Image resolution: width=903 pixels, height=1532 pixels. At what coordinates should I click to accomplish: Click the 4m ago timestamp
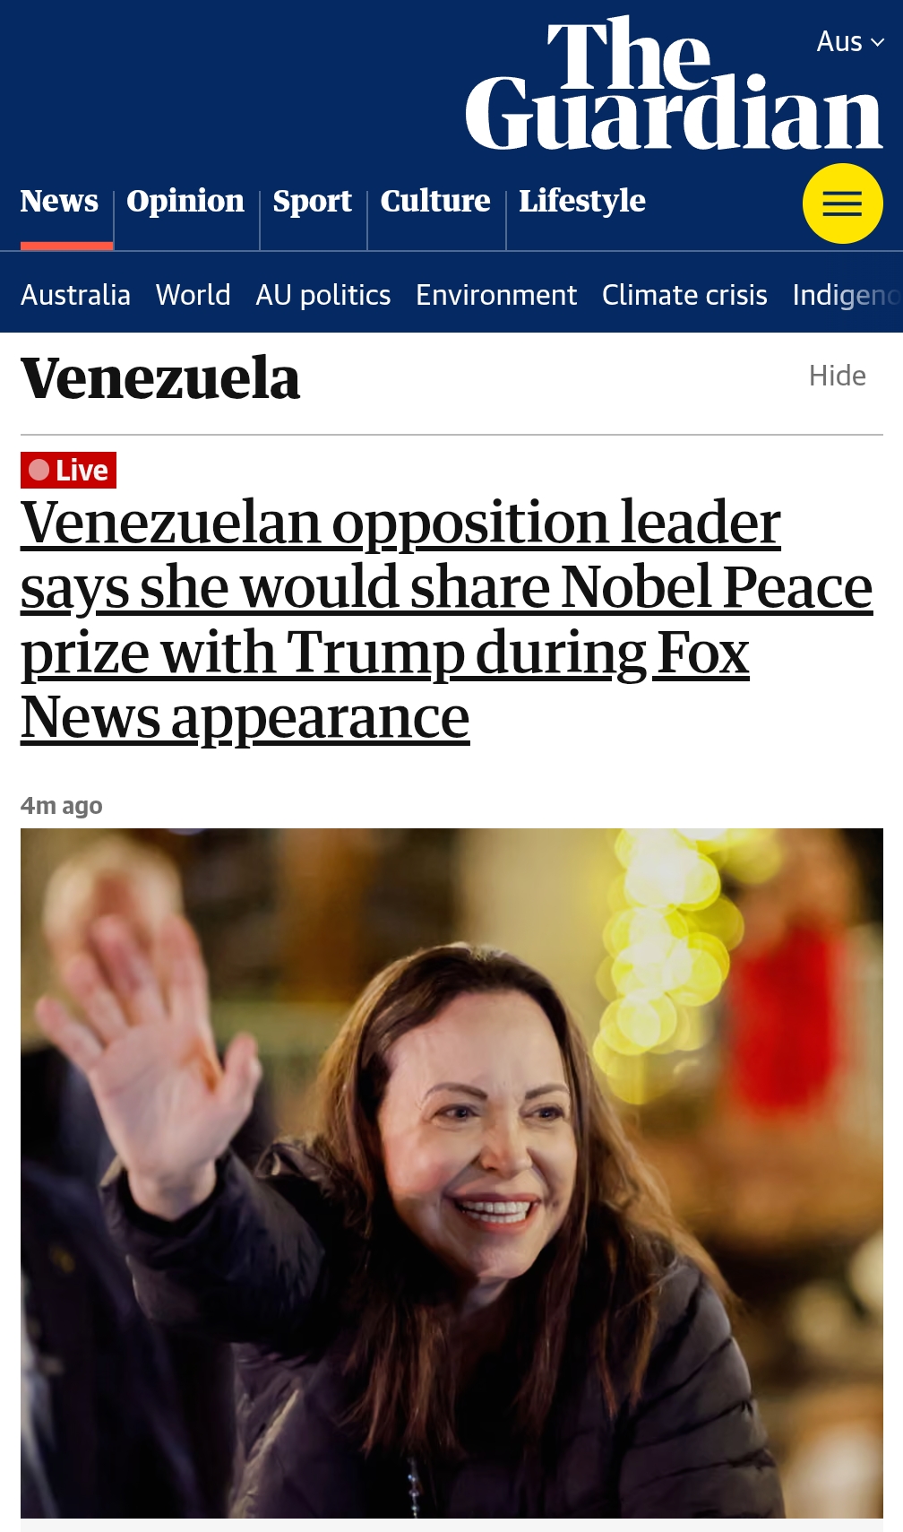pos(62,806)
